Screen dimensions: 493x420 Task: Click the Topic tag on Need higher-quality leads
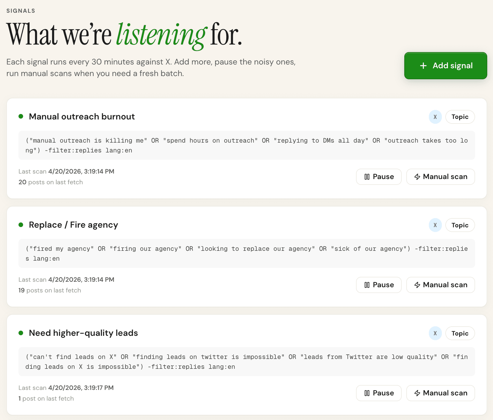pyautogui.click(x=460, y=333)
